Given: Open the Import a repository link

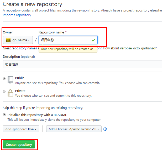Looking at the screenshot, I should click(x=17, y=15).
